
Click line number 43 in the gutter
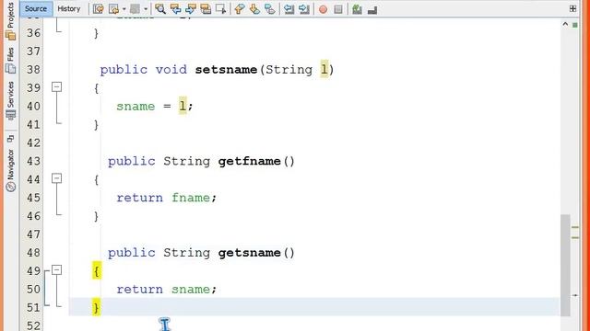click(33, 162)
